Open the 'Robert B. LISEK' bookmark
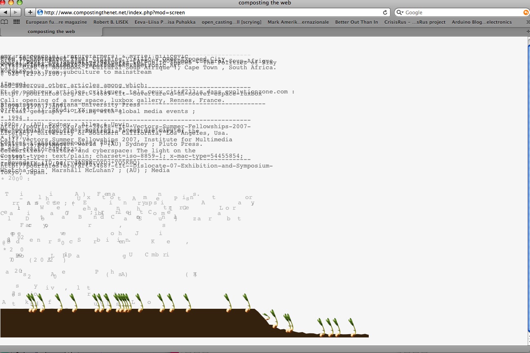 [x=111, y=22]
